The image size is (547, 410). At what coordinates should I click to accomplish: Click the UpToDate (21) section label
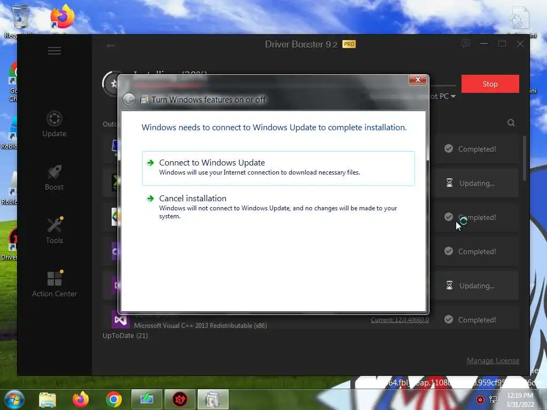point(125,335)
